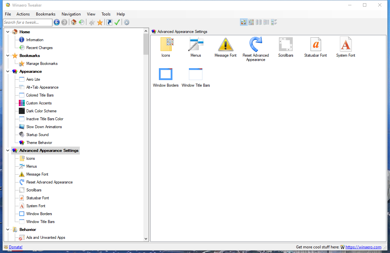Select Inactive Title Bars Color in the tree
This screenshot has height=253, width=390.
[45, 119]
